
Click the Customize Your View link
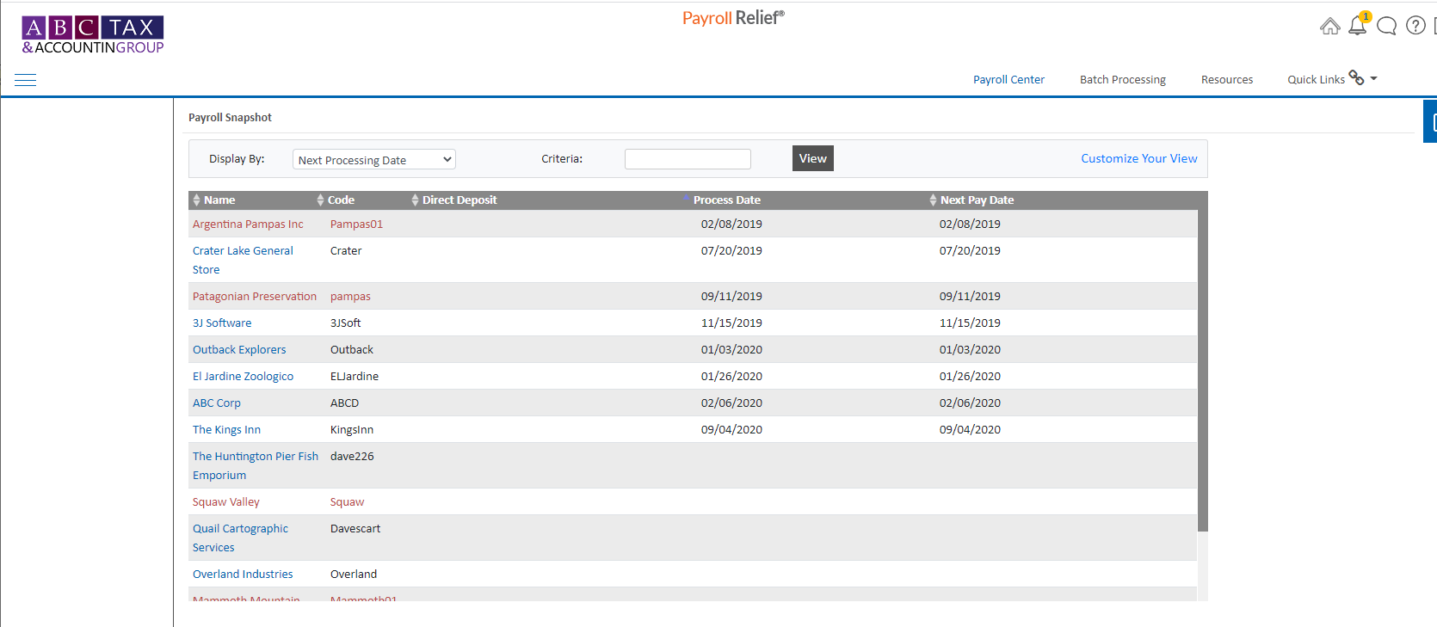coord(1138,159)
